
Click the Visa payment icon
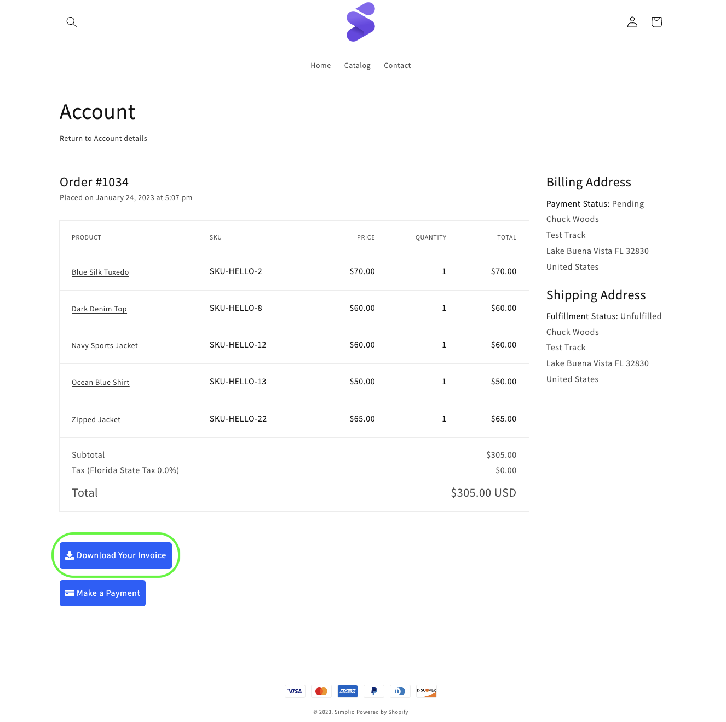(295, 691)
